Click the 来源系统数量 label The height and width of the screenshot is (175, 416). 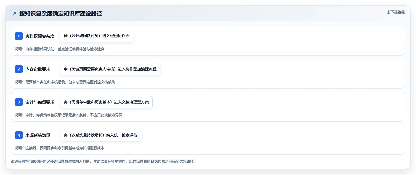[x=38, y=135]
